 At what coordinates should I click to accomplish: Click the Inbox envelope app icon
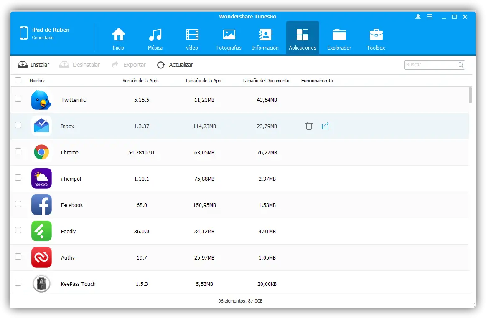tap(41, 126)
